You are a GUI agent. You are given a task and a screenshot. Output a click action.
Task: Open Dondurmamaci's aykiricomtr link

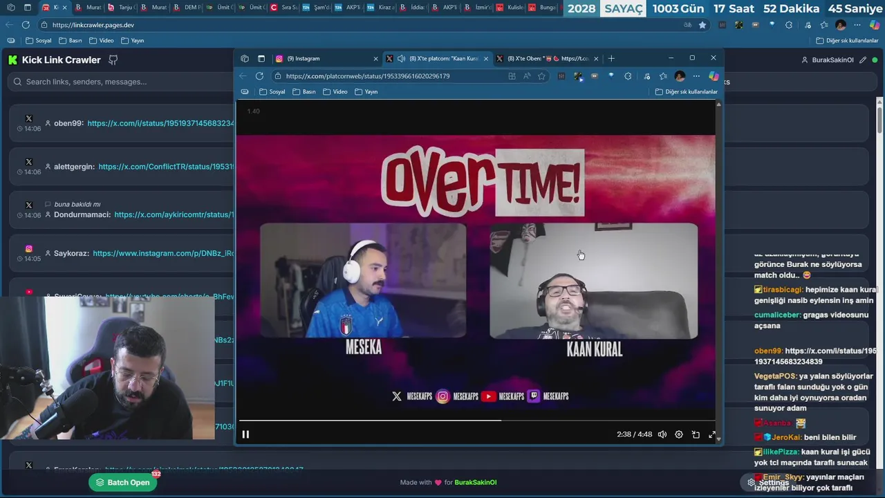174,214
